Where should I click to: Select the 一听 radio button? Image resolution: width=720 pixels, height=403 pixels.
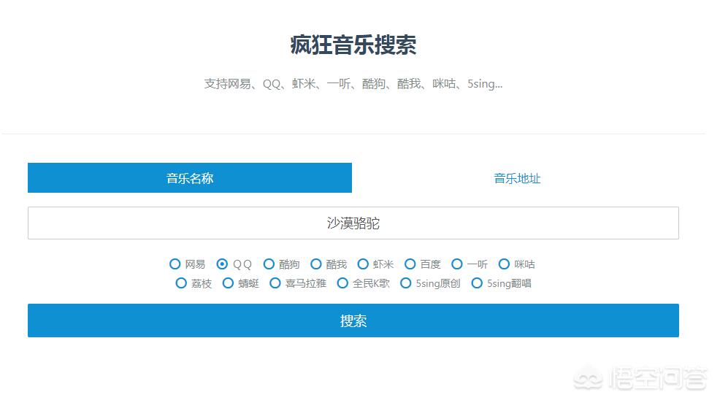click(x=457, y=264)
